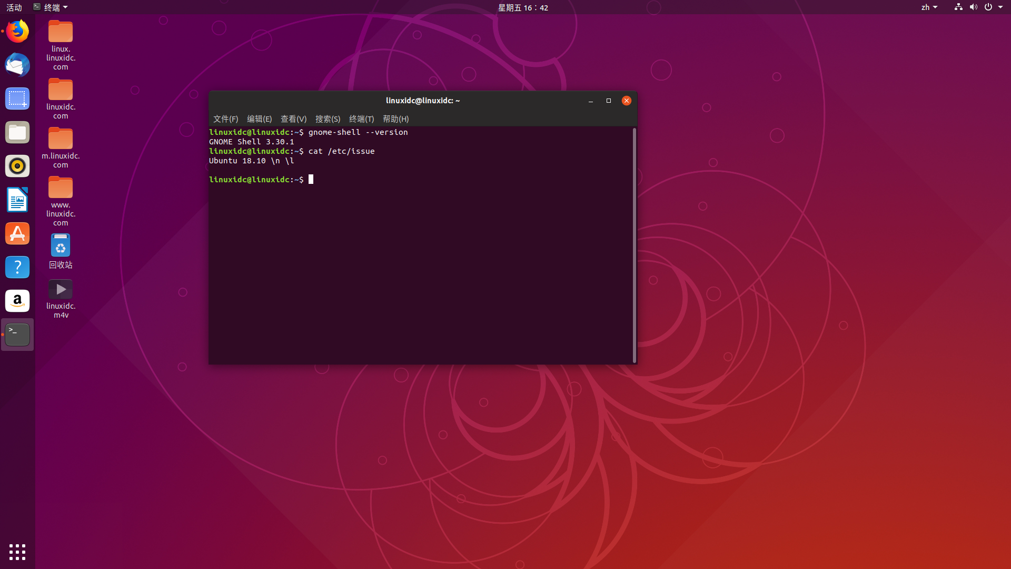This screenshot has height=569, width=1011.
Task: Open the Help icon in the dock
Action: pos(17,268)
